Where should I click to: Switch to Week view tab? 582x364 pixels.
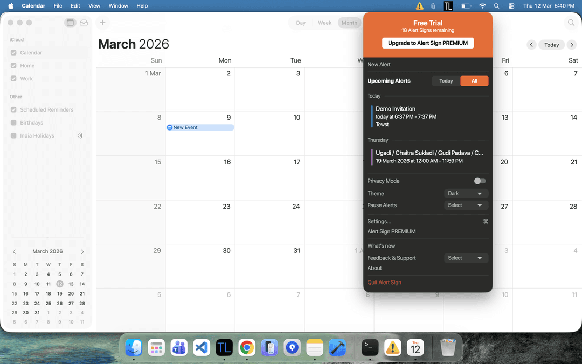[325, 23]
